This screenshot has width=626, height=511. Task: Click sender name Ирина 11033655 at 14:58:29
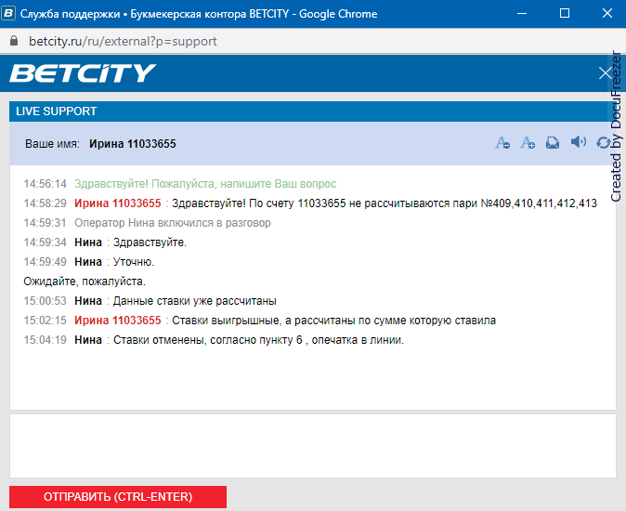click(118, 203)
